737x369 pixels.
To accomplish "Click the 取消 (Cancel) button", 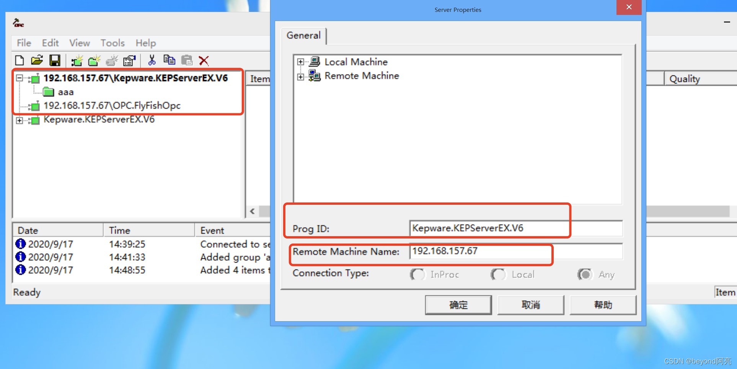I will (531, 305).
